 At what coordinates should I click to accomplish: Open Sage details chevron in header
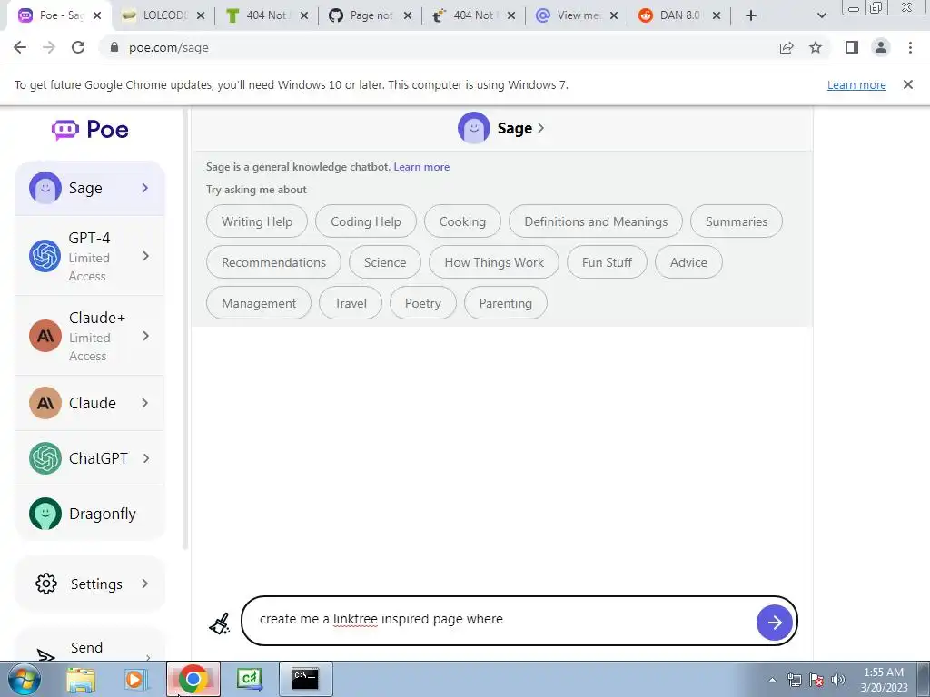tap(540, 128)
